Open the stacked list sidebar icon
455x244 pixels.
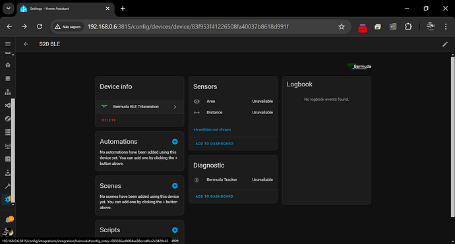[x=8, y=133]
